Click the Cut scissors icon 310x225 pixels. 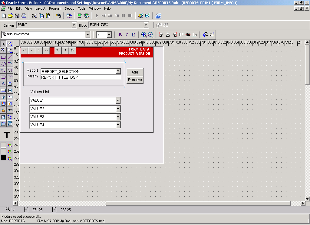35,16
